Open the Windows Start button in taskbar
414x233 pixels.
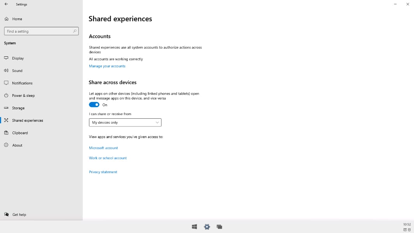pyautogui.click(x=194, y=227)
